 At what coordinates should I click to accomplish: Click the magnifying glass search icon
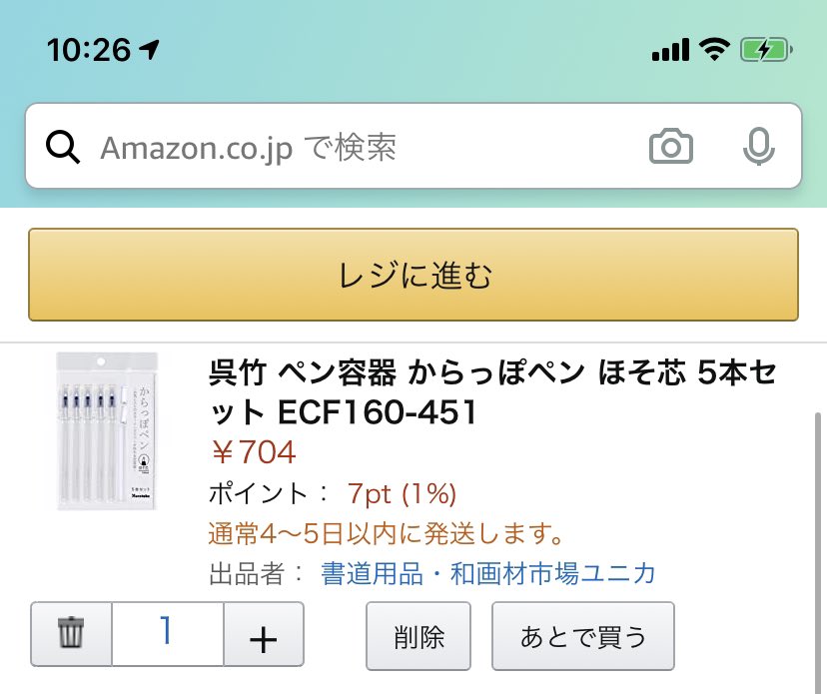(x=63, y=147)
